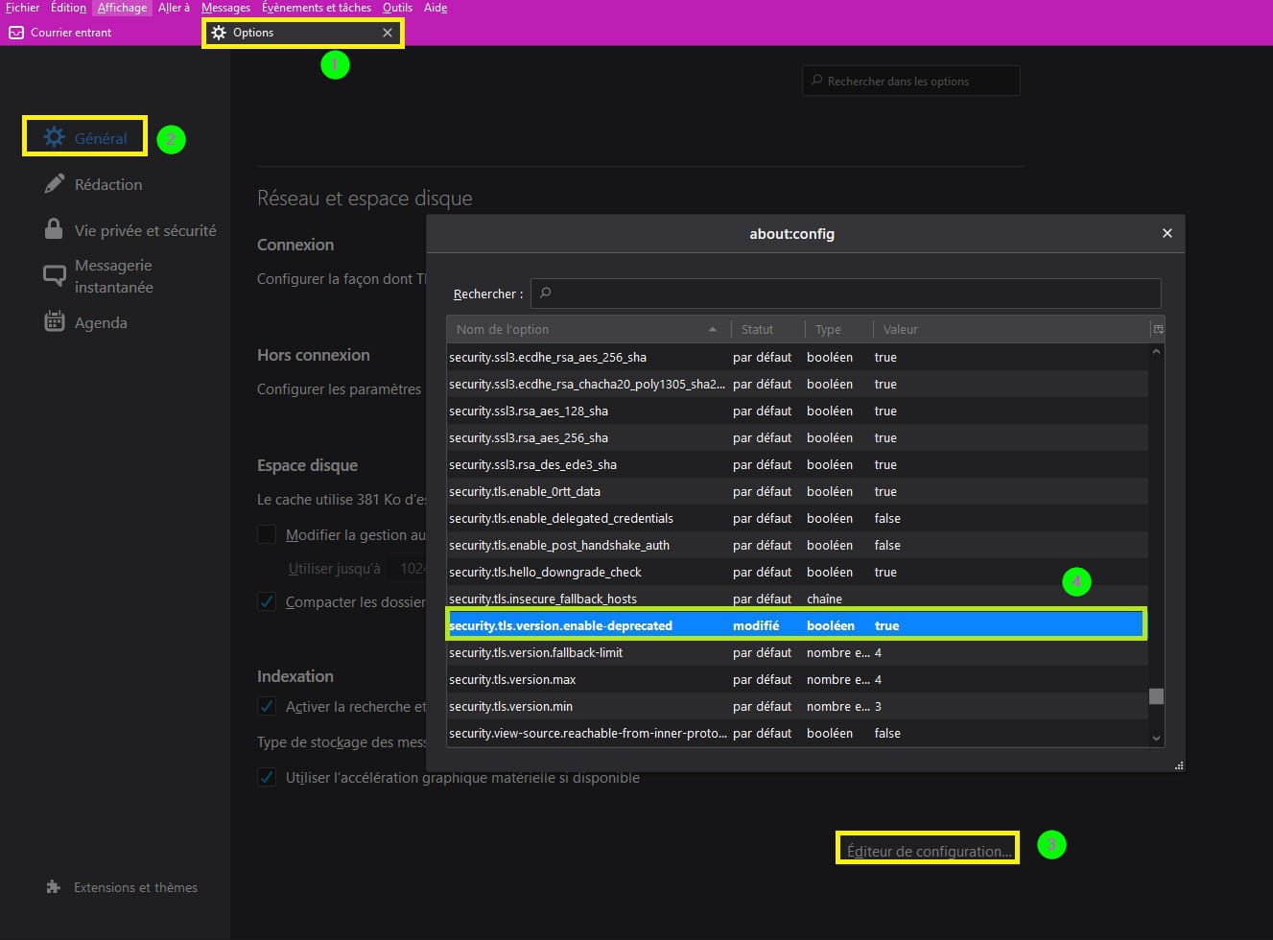Screen dimensions: 1273x940
Task: Open the Affichage menu
Action: [123, 8]
